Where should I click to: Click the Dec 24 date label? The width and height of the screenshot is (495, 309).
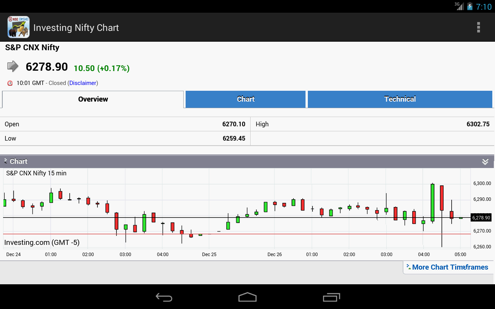[14, 255]
